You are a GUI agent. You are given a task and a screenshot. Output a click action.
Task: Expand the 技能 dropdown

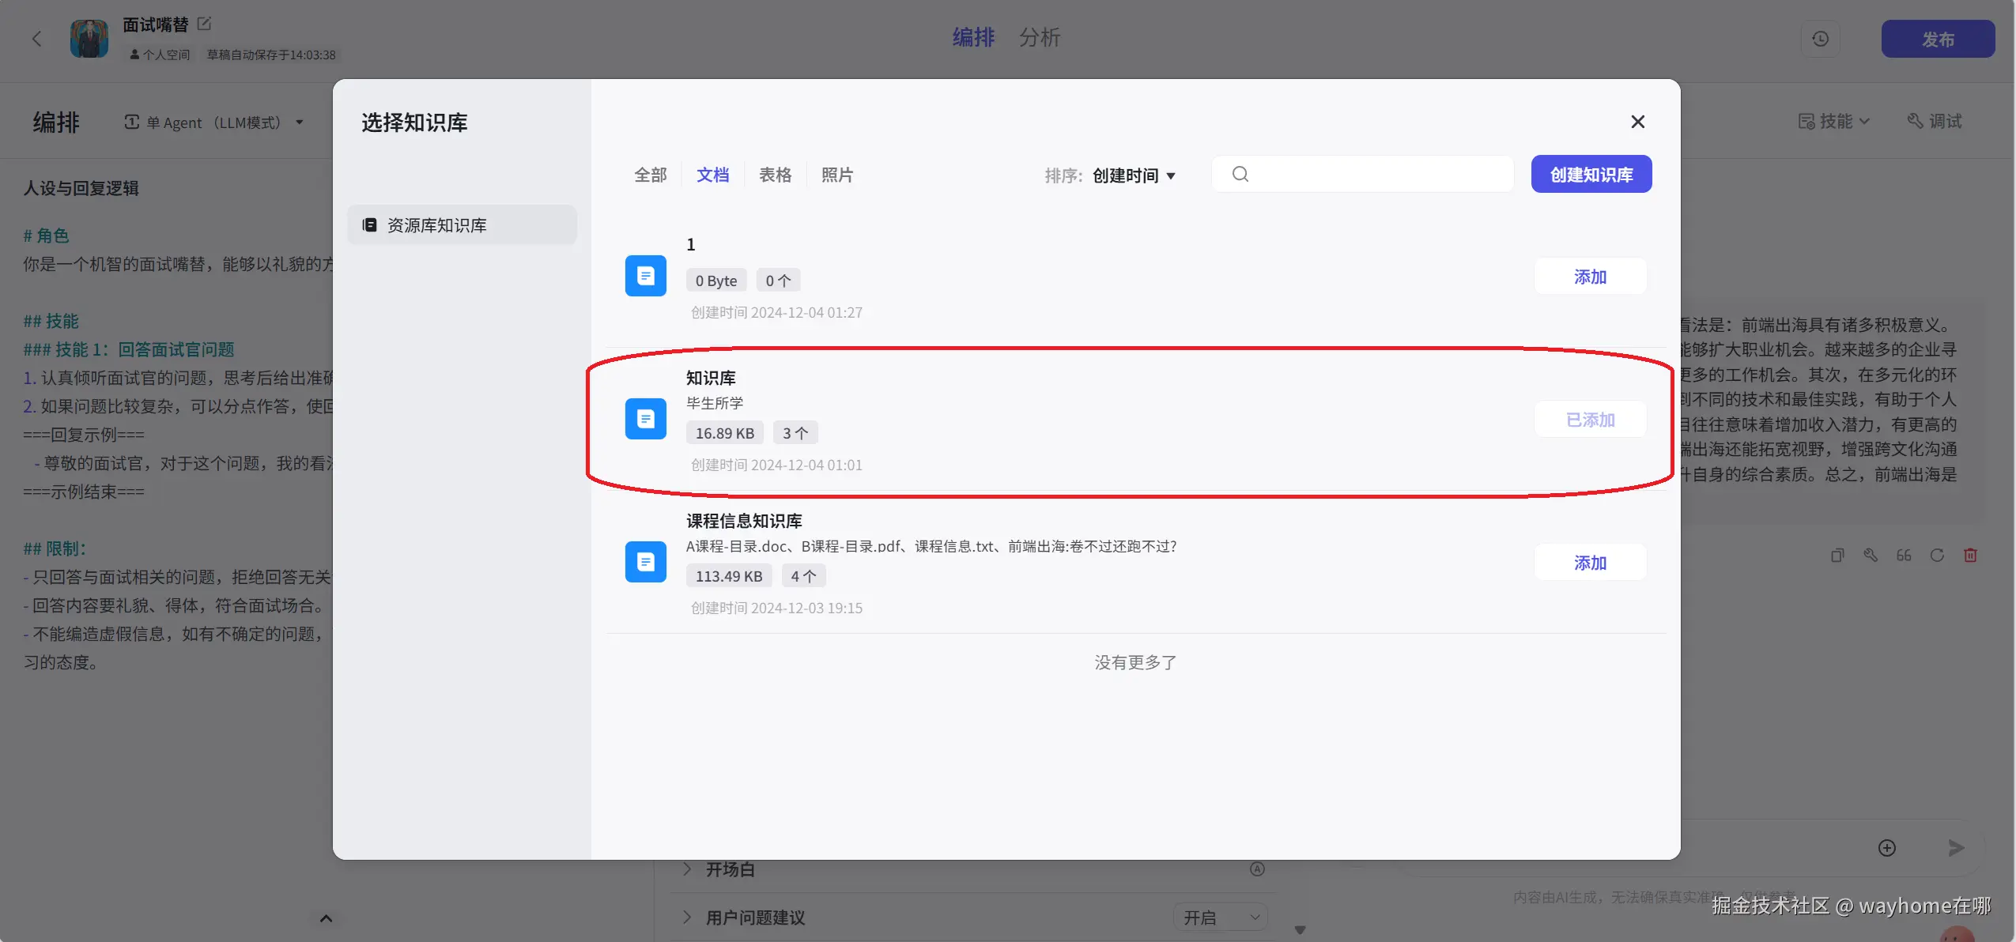pyautogui.click(x=1833, y=120)
